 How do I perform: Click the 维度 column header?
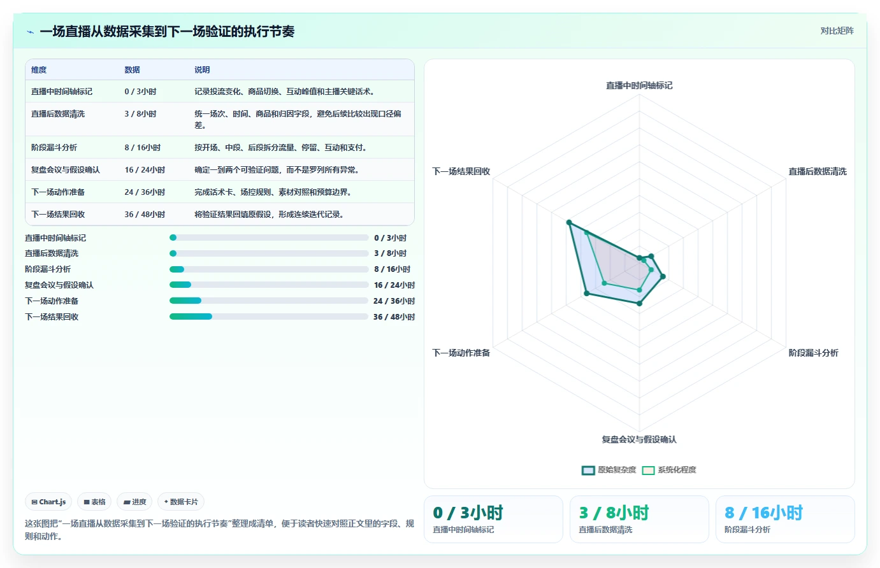click(39, 70)
